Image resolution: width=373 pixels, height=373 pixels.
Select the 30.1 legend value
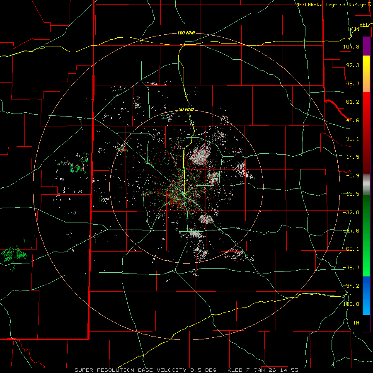(x=353, y=139)
